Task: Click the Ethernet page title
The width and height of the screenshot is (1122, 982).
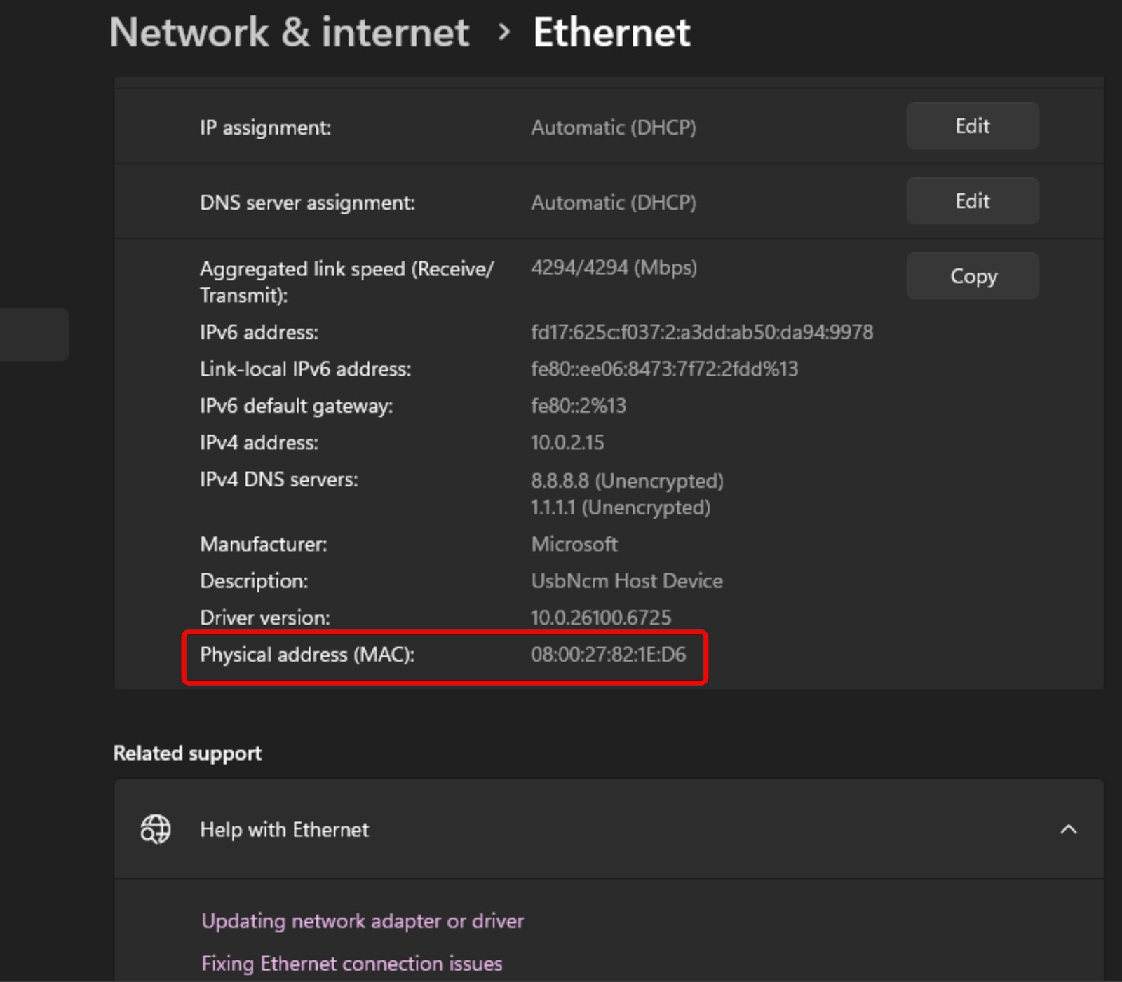Action: pos(611,32)
